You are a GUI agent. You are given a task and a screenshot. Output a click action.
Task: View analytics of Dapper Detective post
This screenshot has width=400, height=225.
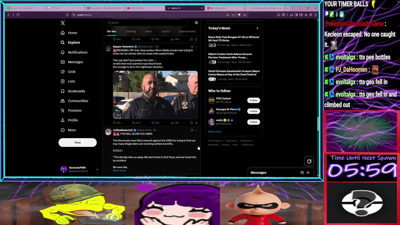click(x=174, y=123)
